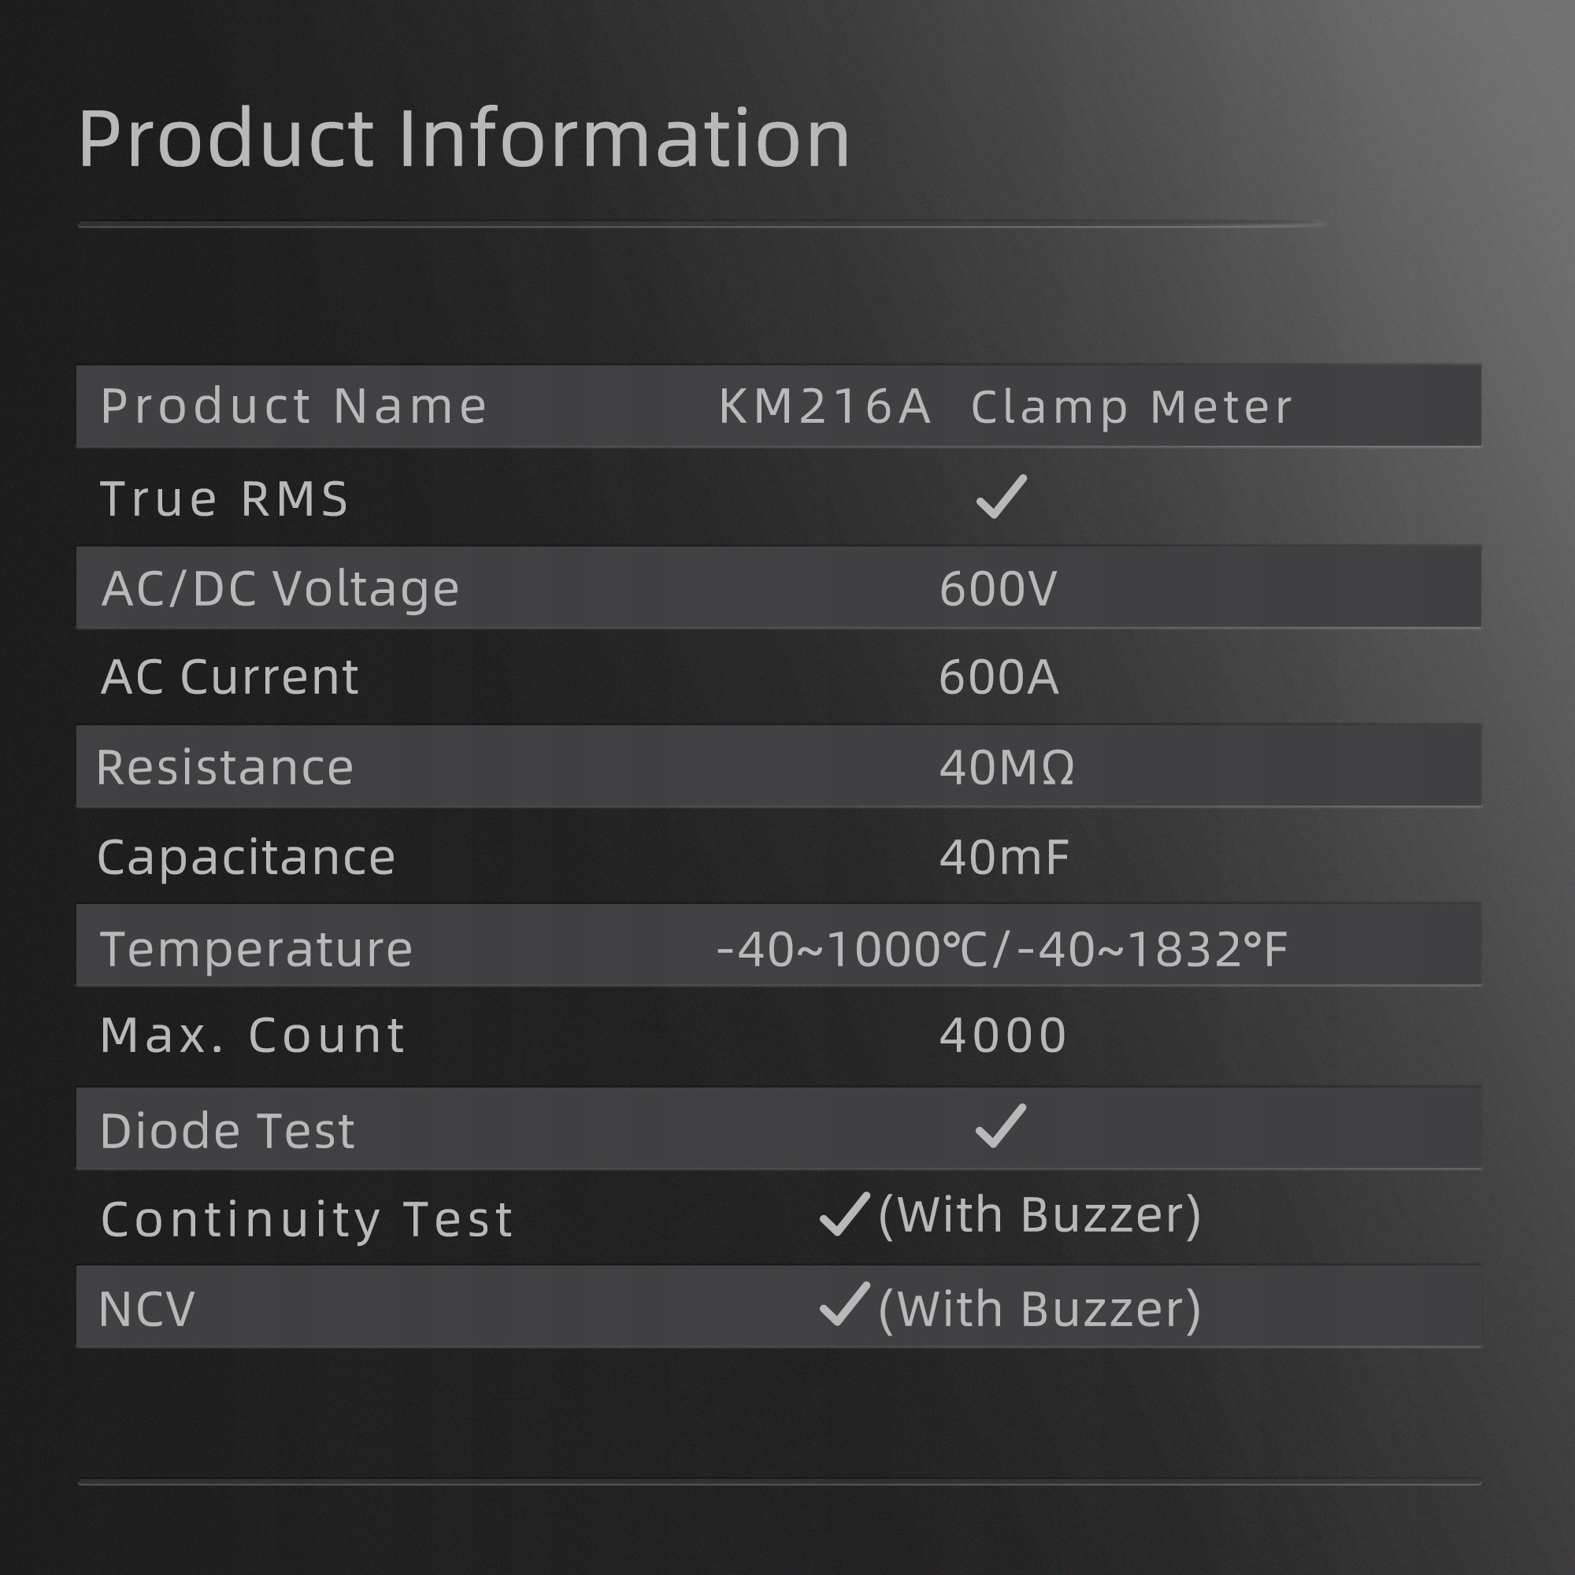Image resolution: width=1575 pixels, height=1575 pixels.
Task: Click the Continuity Test label
Action: tap(306, 1220)
